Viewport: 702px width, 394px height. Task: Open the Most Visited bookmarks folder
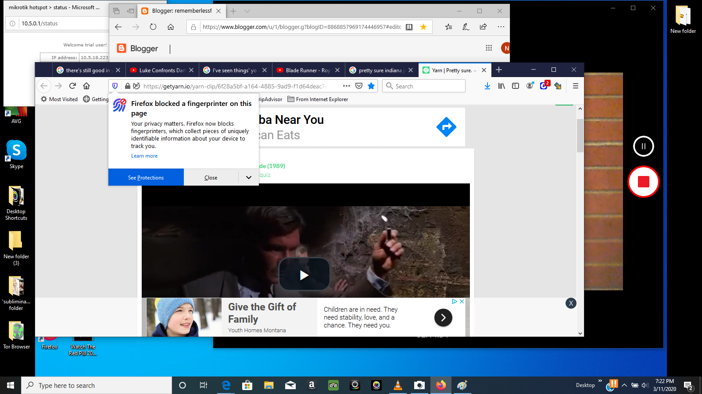pyautogui.click(x=59, y=99)
